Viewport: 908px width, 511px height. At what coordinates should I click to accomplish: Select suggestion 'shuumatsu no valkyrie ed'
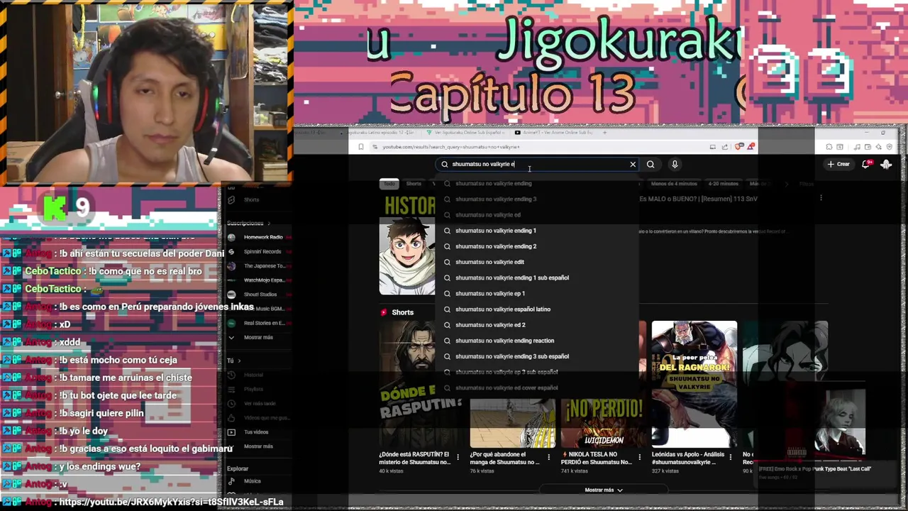[x=538, y=214]
